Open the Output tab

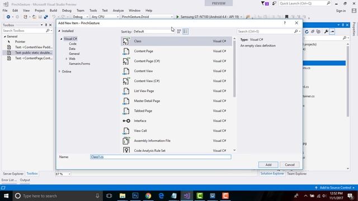coord(25,180)
